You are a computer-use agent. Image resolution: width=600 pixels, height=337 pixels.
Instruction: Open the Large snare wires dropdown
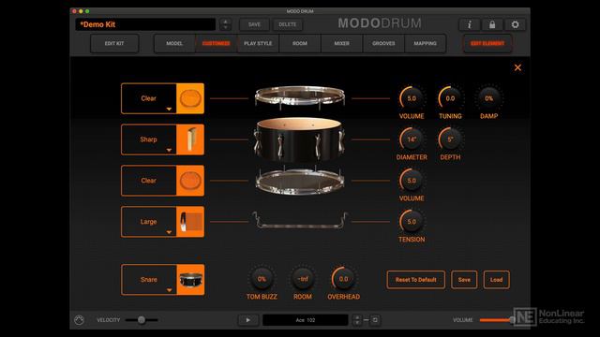point(149,222)
